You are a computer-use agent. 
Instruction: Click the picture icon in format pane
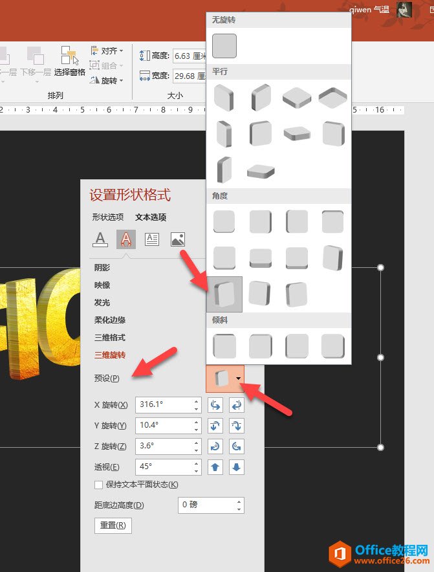[x=178, y=239]
